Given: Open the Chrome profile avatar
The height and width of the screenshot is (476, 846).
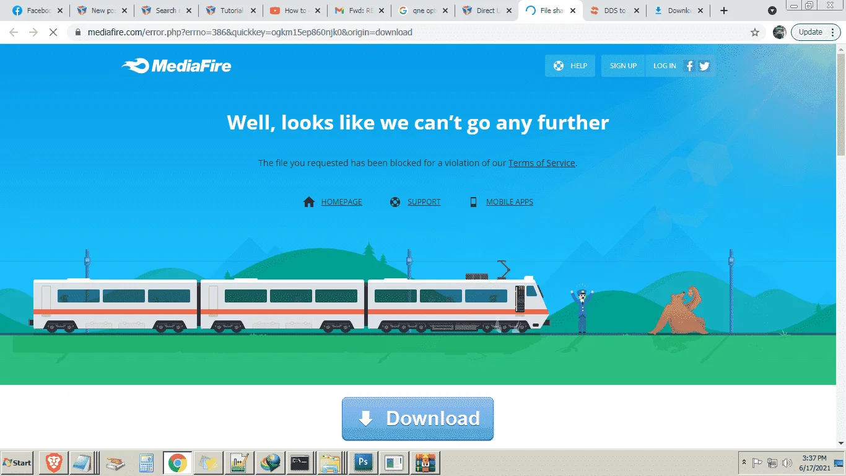Looking at the screenshot, I should tap(779, 32).
